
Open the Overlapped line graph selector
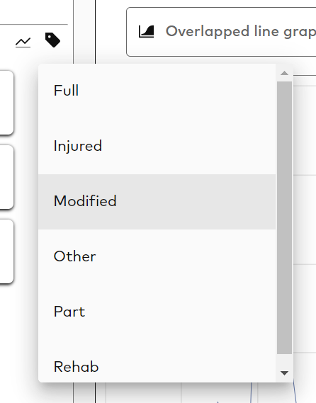[221, 32]
